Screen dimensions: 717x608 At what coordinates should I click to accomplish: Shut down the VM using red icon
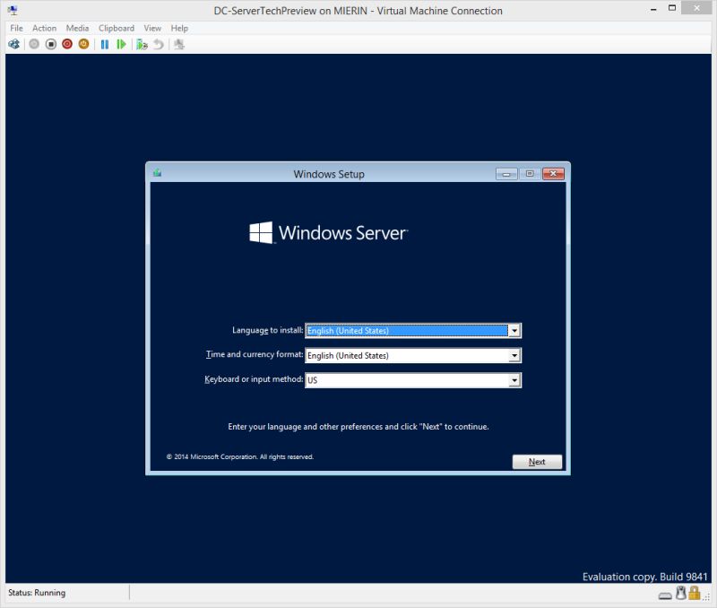point(67,44)
